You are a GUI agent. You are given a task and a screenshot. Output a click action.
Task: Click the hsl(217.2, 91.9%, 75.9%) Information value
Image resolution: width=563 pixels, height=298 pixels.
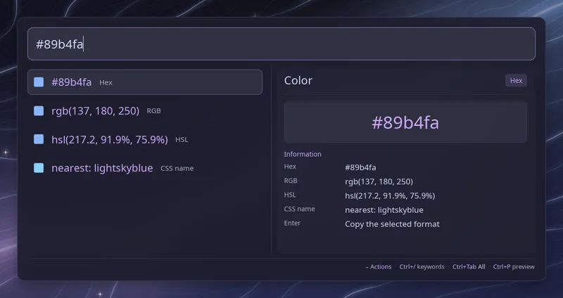point(390,196)
